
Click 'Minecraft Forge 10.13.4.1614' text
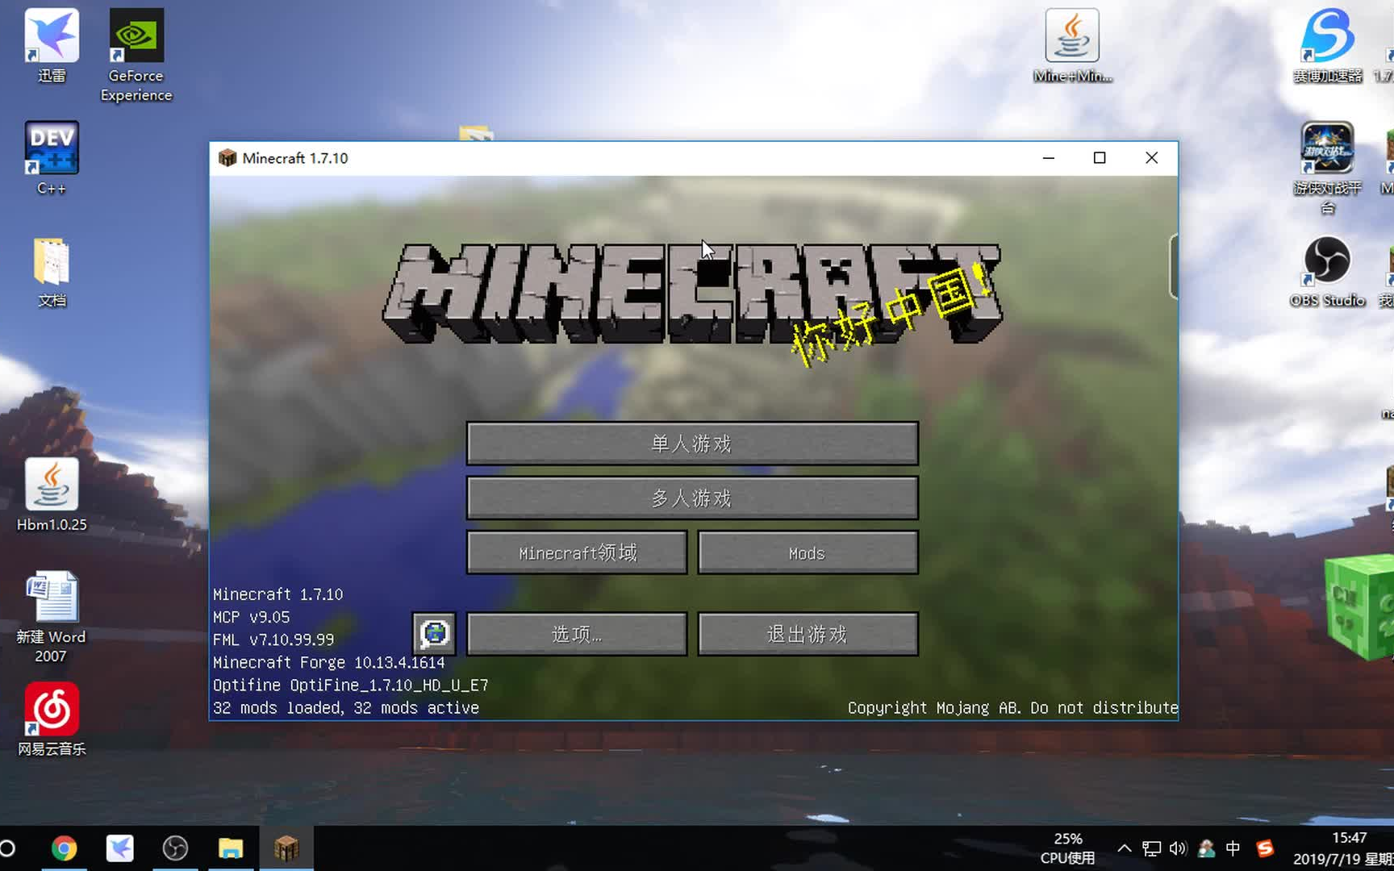(329, 663)
